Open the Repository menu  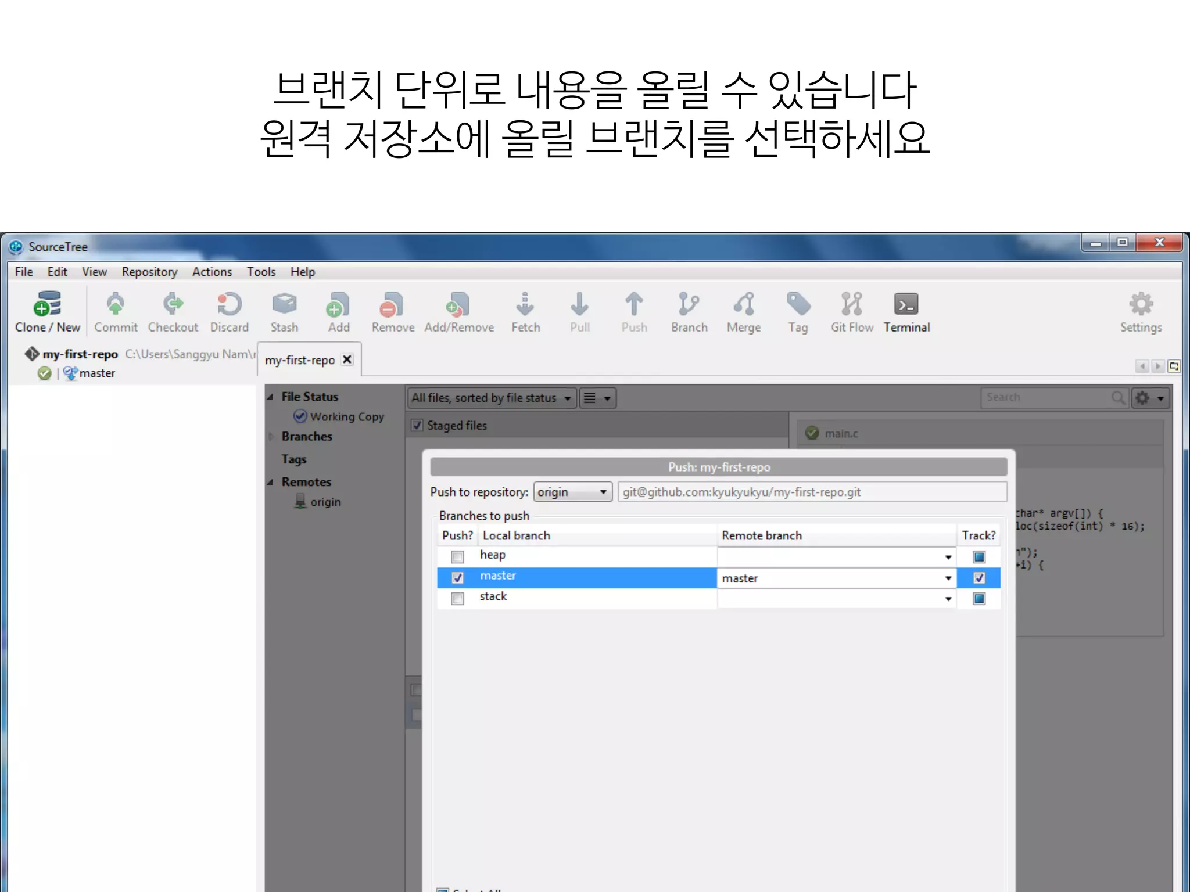(x=149, y=272)
